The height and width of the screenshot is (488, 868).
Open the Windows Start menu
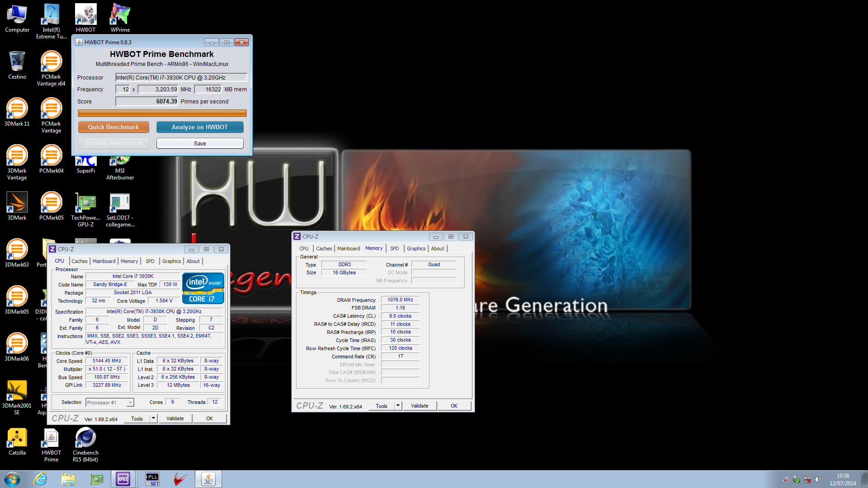(12, 479)
